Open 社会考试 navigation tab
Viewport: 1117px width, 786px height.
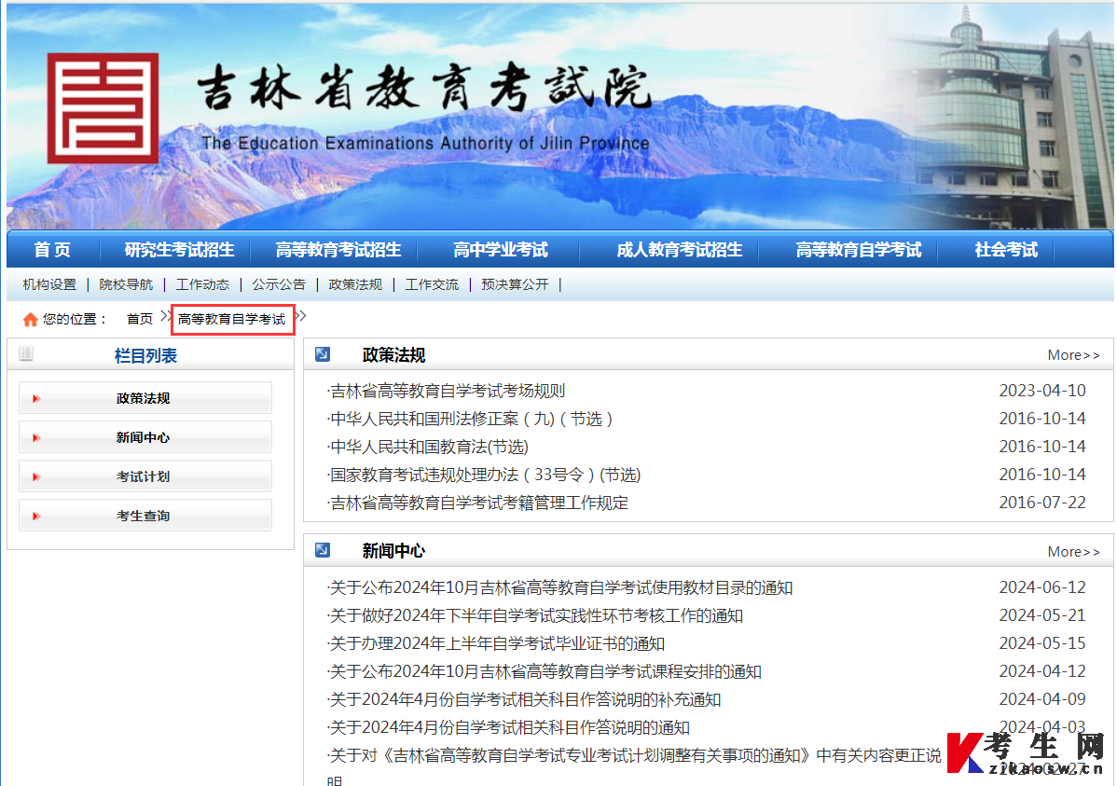point(1006,250)
